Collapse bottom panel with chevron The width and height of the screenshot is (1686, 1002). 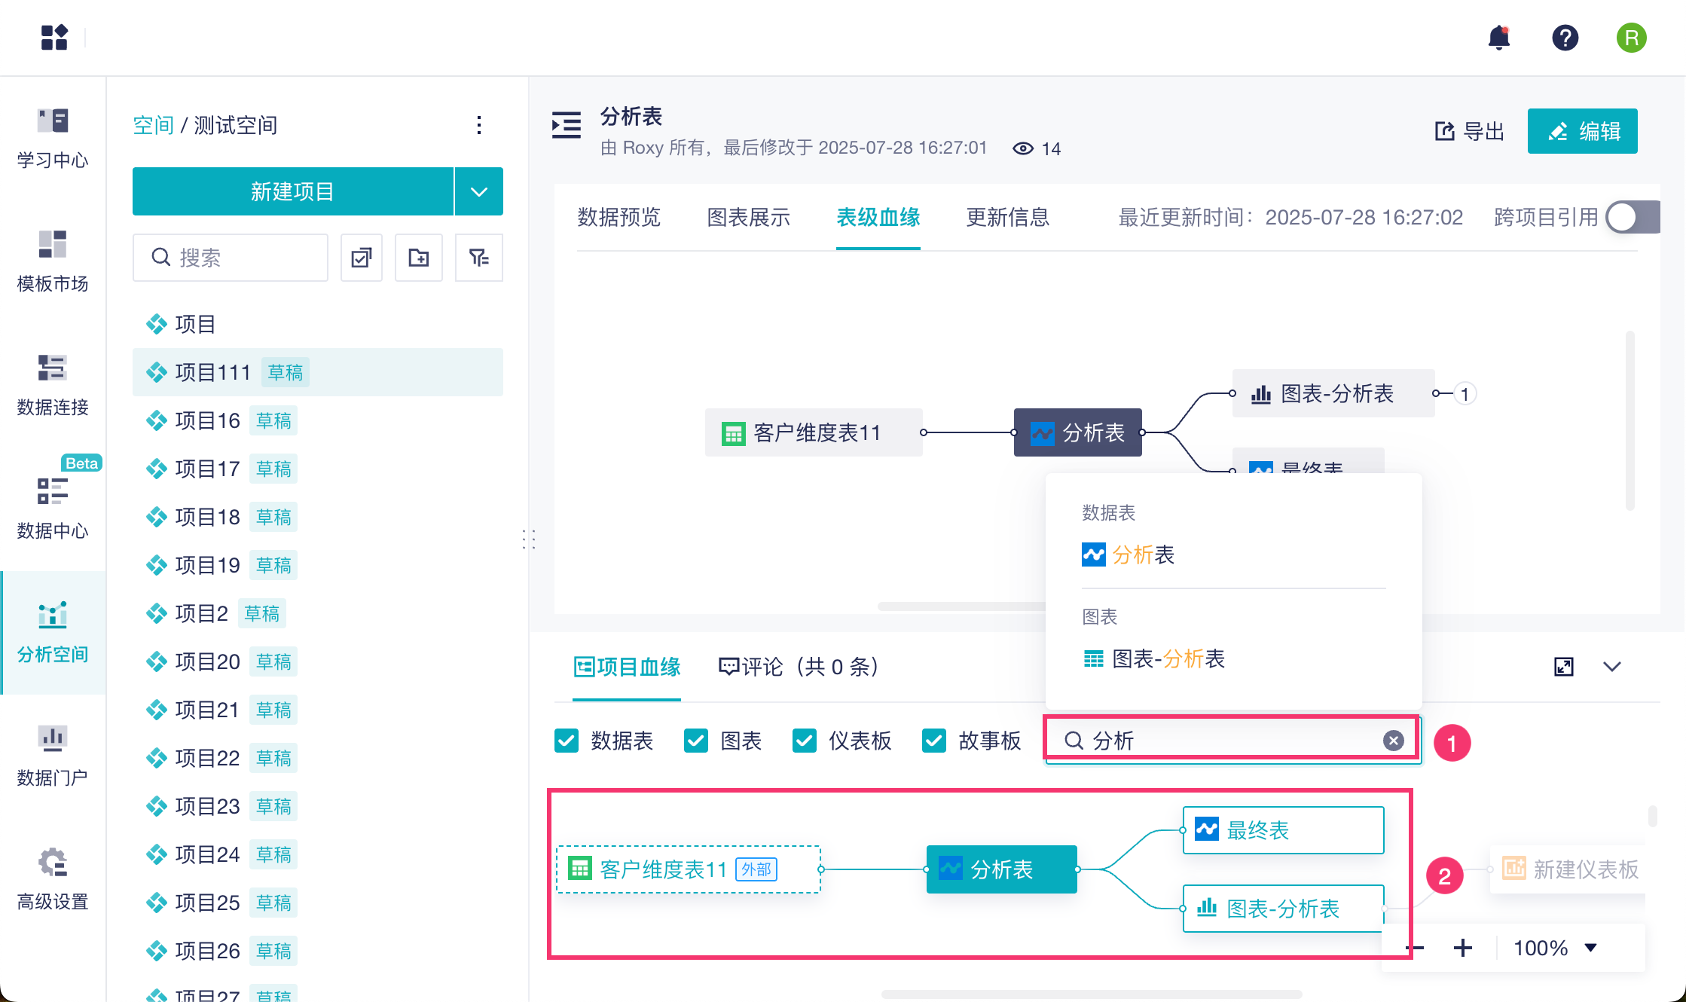click(1612, 667)
